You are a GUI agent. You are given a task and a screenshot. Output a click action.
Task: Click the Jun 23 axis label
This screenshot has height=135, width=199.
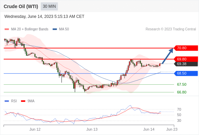pyautogui.click(x=172, y=129)
